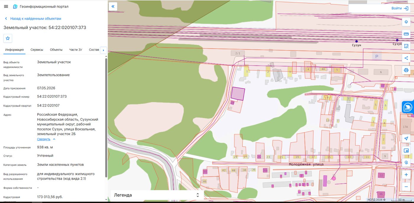Open the map layers panel
The width and height of the screenshot is (414, 203).
point(406,22)
